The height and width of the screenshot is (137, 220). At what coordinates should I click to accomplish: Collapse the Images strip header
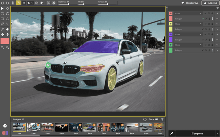[x=18, y=119]
